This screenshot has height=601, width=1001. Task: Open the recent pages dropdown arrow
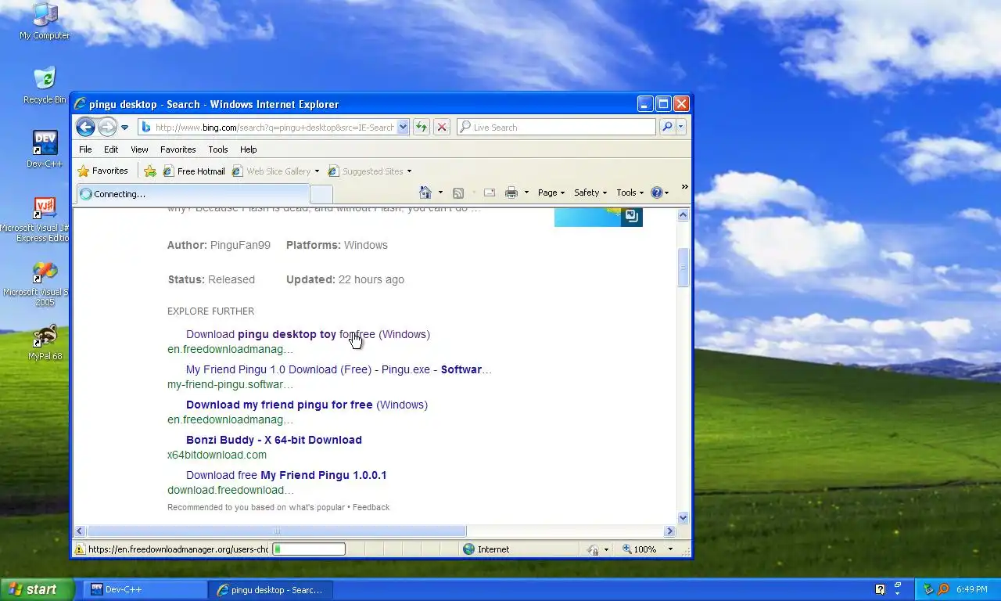click(x=124, y=128)
